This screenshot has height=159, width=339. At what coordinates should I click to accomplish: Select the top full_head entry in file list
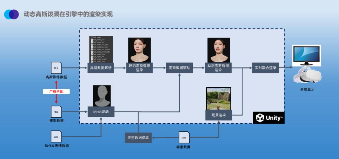pyautogui.click(x=96, y=37)
